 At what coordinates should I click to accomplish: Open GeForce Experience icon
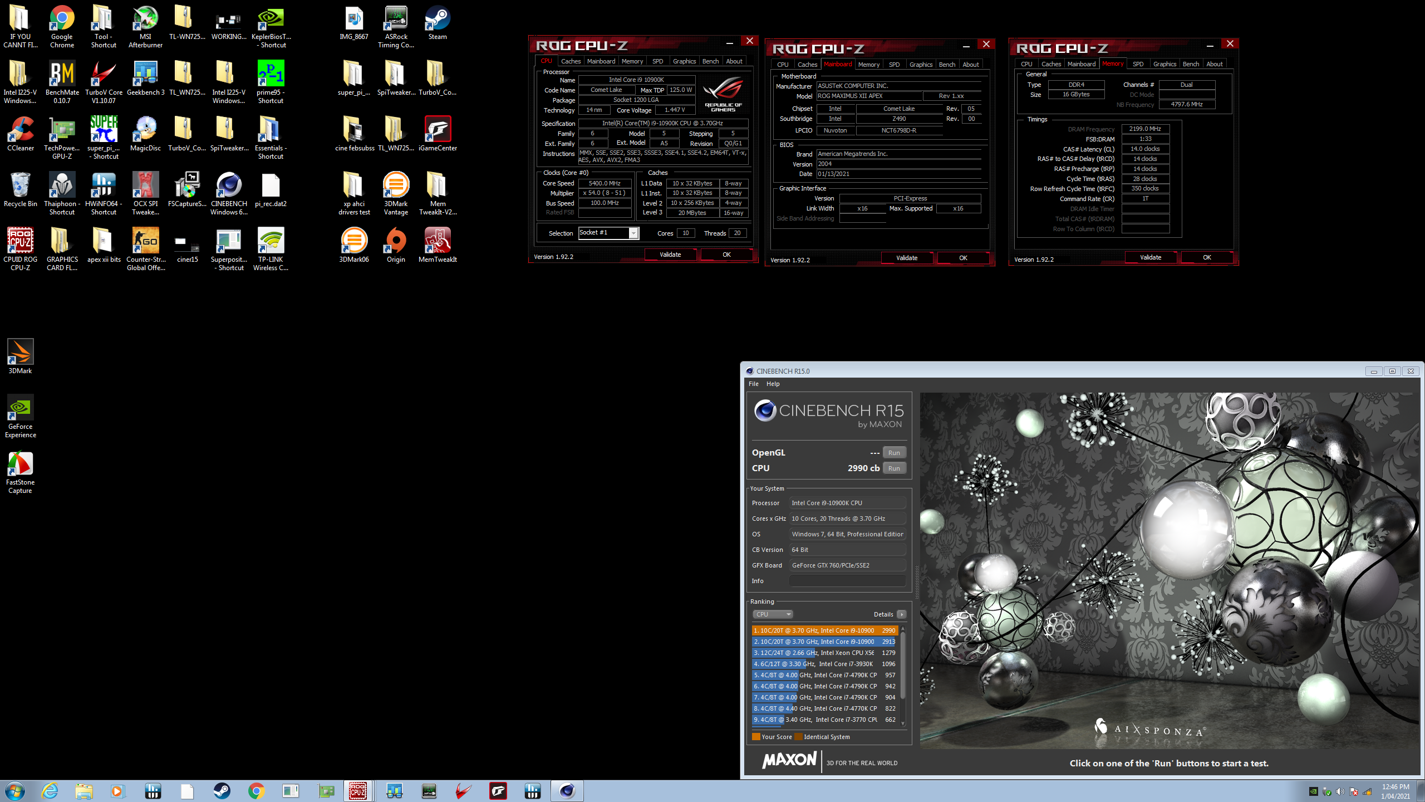(x=21, y=416)
